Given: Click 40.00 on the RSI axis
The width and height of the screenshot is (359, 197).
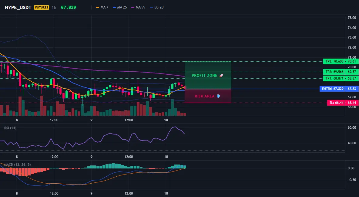Looking at the screenshot, I should [352, 143].
